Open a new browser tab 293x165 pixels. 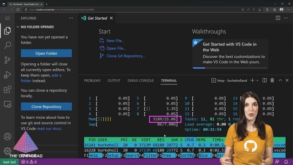tap(47, 4)
